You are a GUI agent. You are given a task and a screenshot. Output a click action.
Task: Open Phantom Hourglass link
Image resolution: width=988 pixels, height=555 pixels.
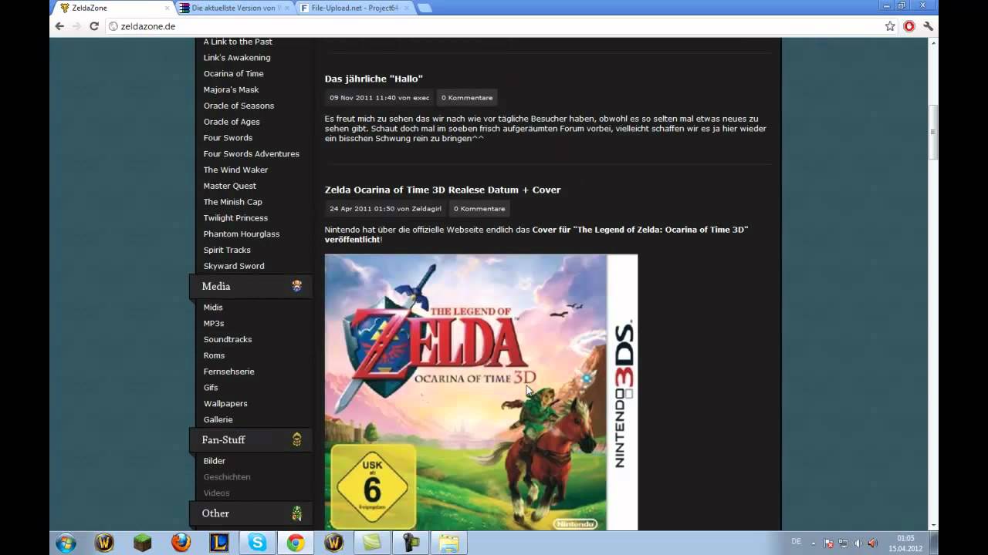pos(242,234)
